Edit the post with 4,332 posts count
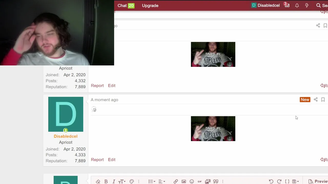Screen dimensions: 328x184 click(112, 86)
